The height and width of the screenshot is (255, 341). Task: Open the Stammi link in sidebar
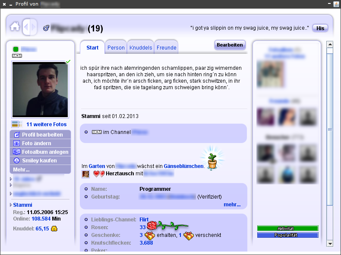(22, 205)
